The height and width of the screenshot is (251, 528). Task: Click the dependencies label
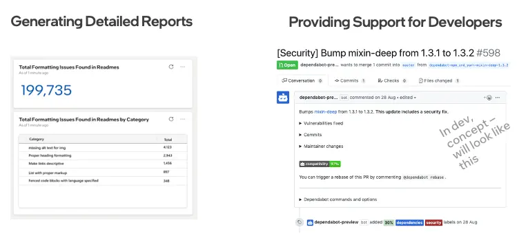pyautogui.click(x=409, y=223)
